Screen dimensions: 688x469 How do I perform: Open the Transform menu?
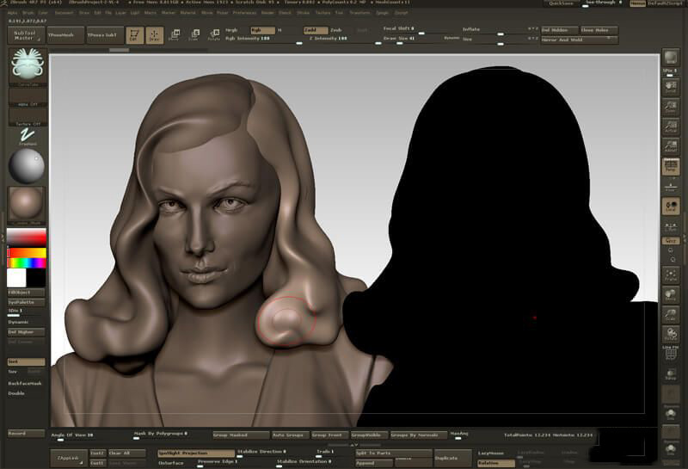point(360,13)
